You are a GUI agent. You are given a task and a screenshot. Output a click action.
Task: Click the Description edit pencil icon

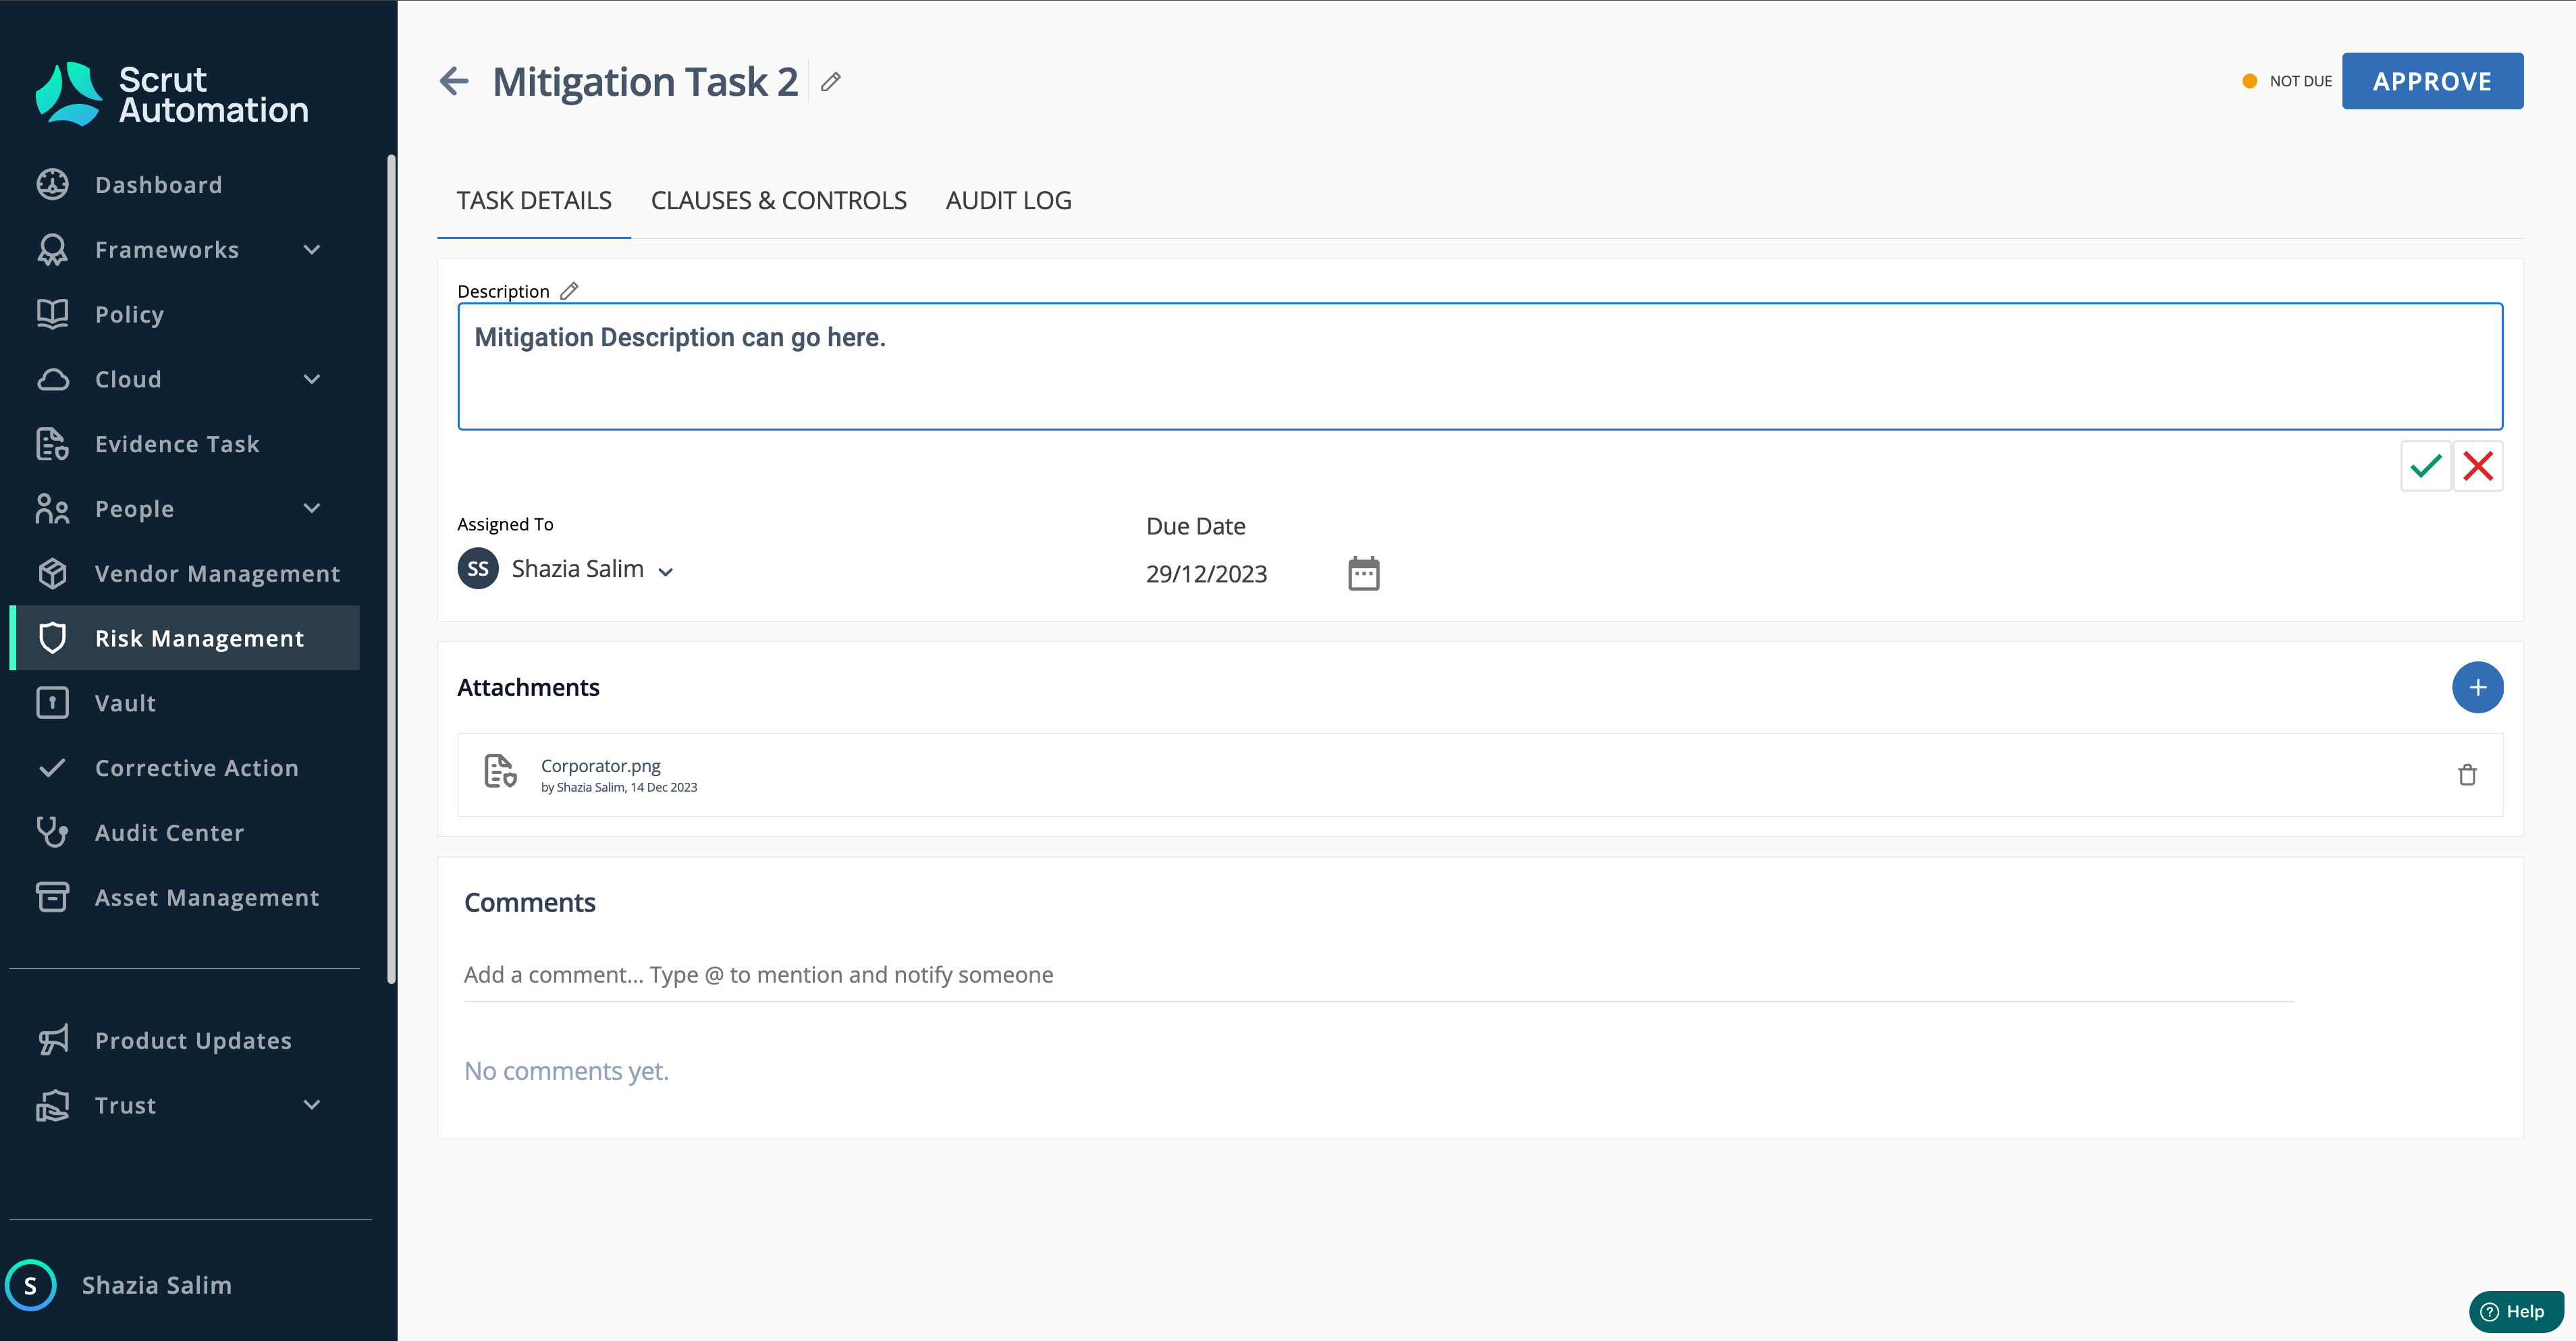[x=569, y=291]
